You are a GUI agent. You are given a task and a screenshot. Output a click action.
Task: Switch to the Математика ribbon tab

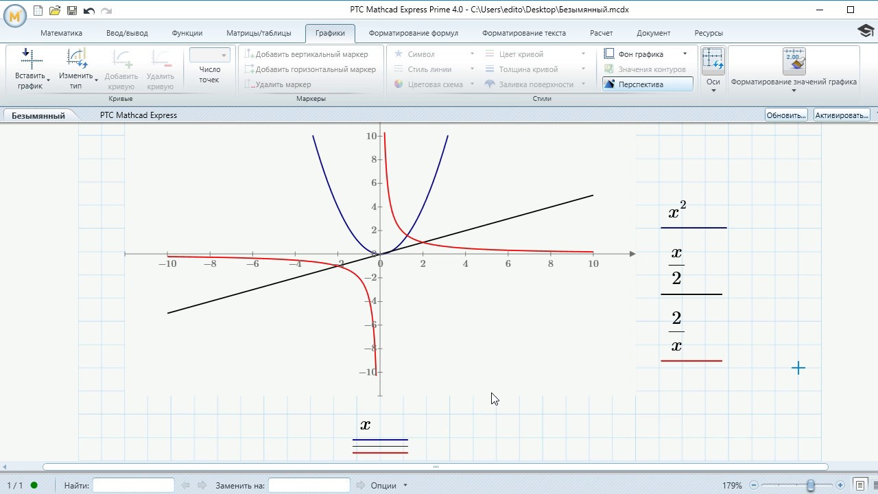click(x=61, y=33)
